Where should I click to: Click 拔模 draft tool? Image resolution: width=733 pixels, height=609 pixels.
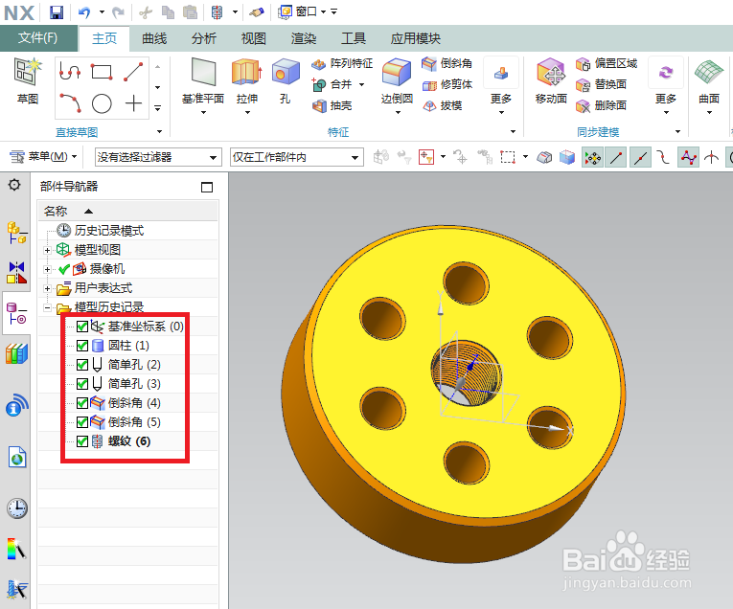click(x=442, y=106)
